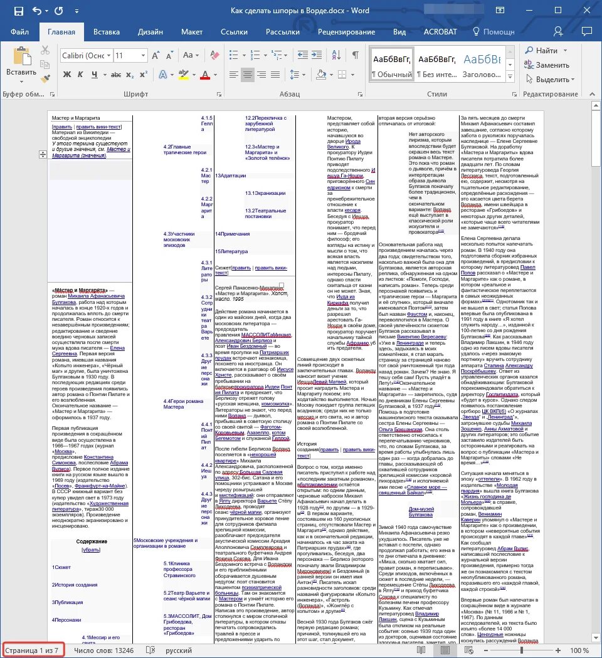
Task: Activate the Format Painter brush
Action: click(x=45, y=78)
